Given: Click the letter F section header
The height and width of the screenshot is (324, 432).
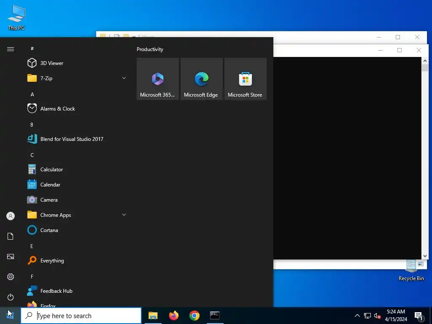Looking at the screenshot, I should 32,276.
